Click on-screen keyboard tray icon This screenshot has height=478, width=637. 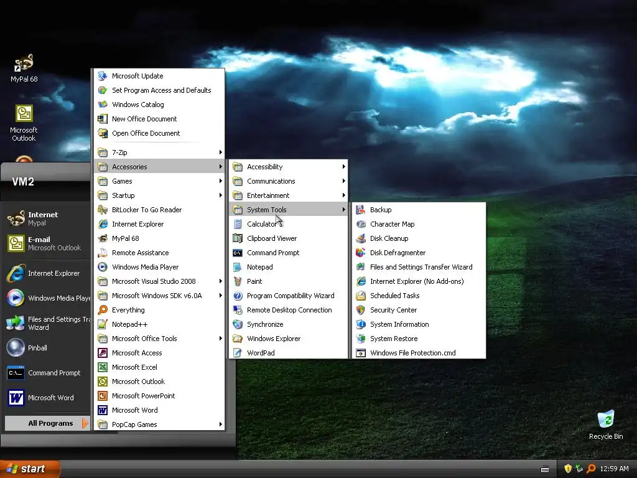click(545, 469)
